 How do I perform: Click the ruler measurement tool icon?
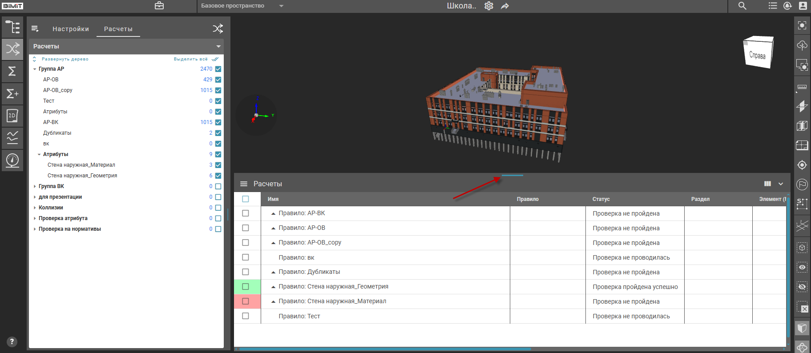tap(802, 87)
